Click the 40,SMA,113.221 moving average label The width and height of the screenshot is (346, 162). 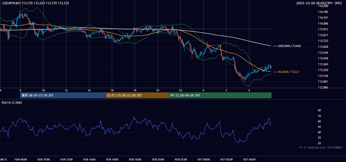(x=286, y=72)
